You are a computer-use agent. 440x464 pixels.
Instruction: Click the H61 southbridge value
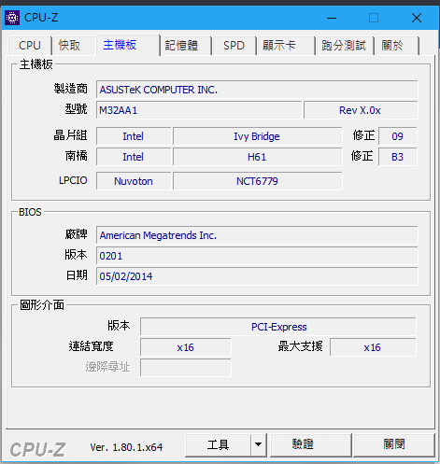258,157
